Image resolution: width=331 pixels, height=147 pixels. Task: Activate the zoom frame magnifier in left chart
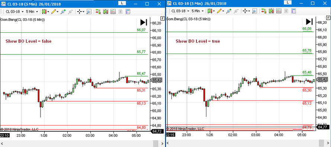pyautogui.click(x=89, y=12)
